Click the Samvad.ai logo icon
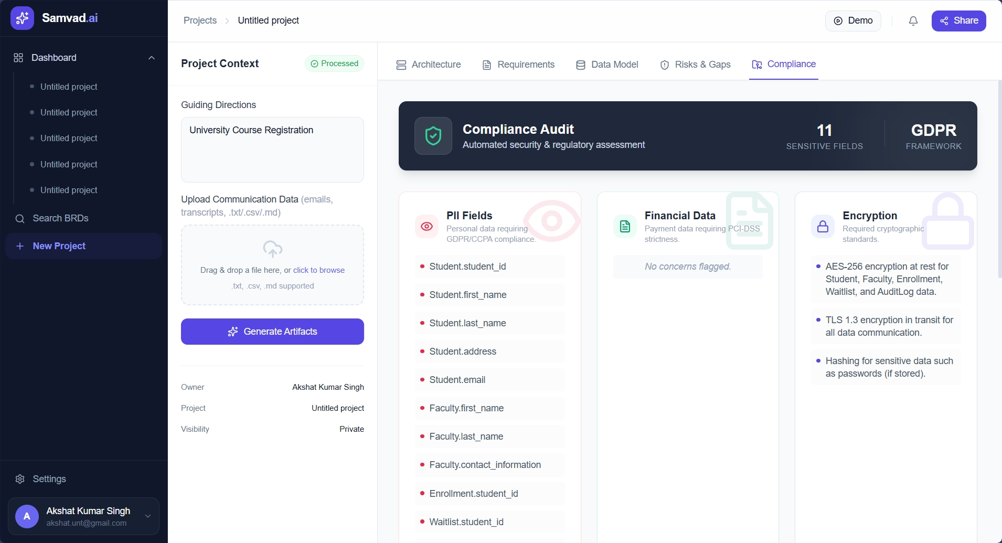 coord(22,17)
